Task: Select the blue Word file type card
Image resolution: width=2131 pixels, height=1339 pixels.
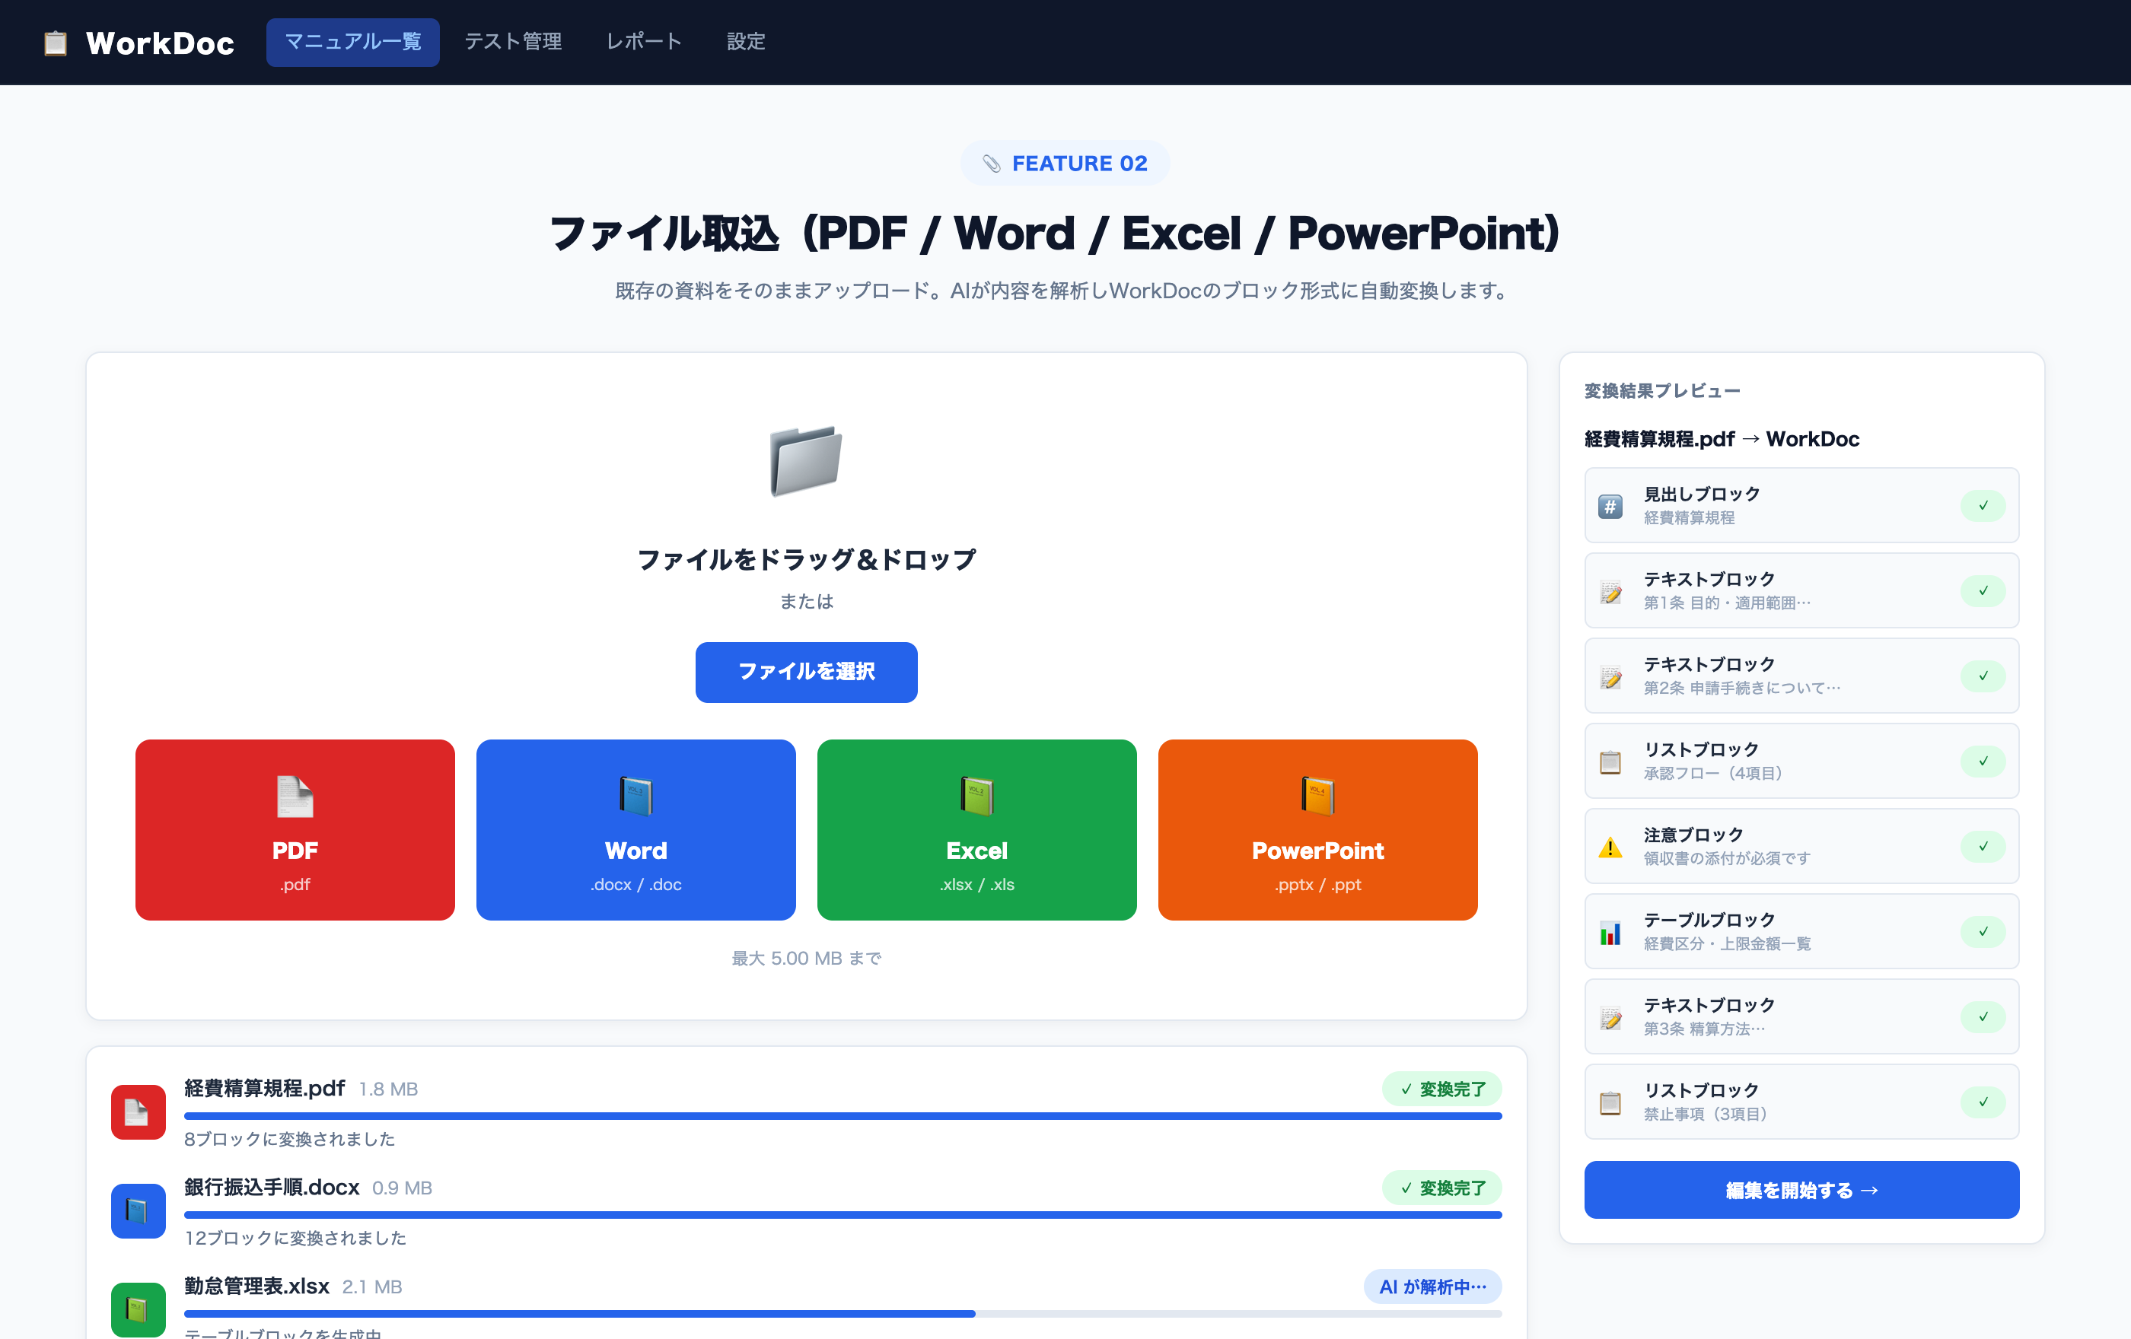Action: pos(635,829)
